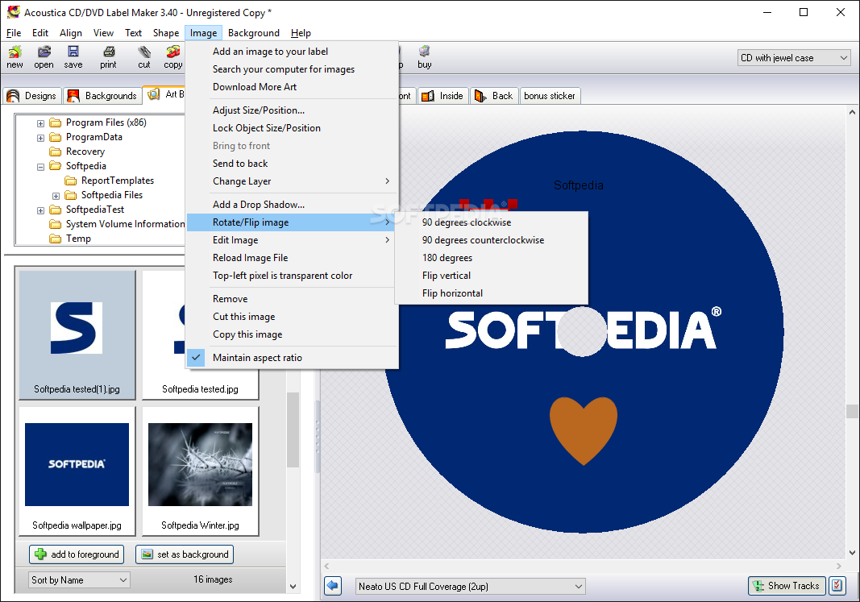Select Send to back
This screenshot has height=602, width=860.
[293, 164]
